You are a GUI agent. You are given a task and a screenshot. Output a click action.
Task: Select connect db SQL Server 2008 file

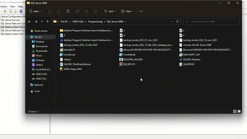195,45
